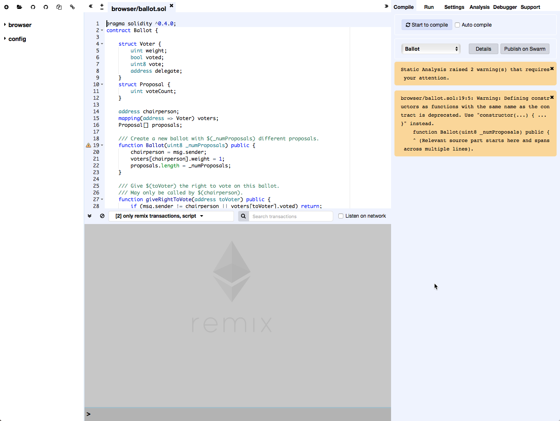Click the Static Analysis warning message text
Image resolution: width=560 pixels, height=421 pixels.
tap(475, 74)
